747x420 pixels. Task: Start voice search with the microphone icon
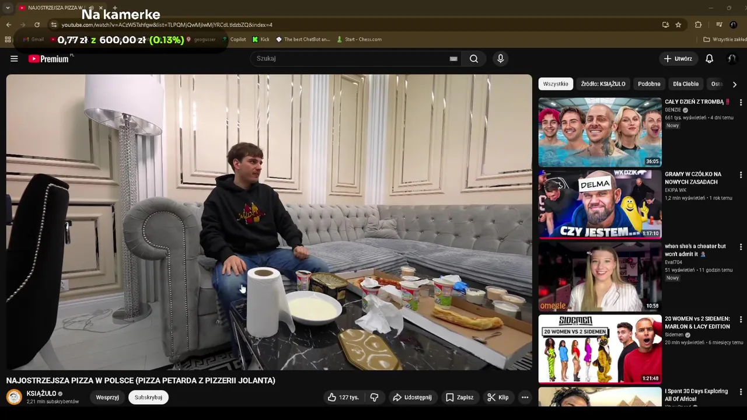(500, 58)
